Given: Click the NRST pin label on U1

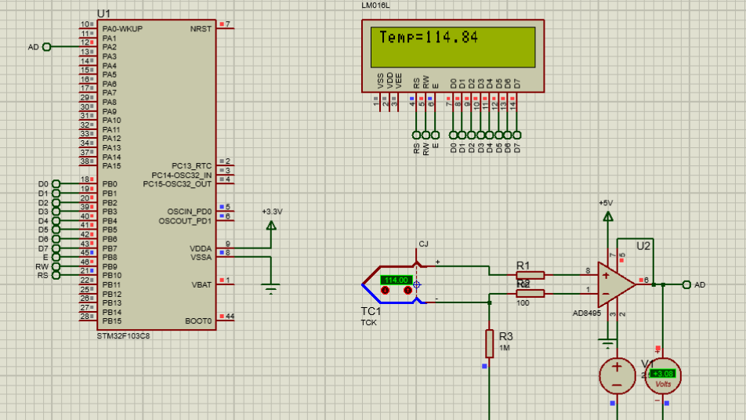Looking at the screenshot, I should (x=201, y=28).
